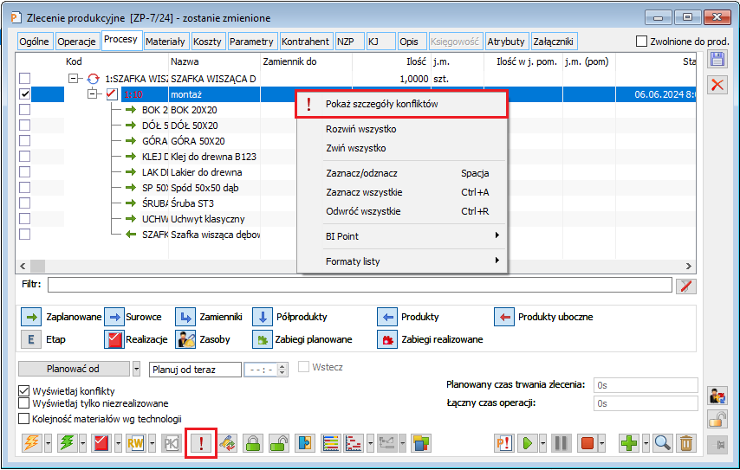Click the clear filter funnel icon
This screenshot has height=470, width=740.
pyautogui.click(x=686, y=286)
